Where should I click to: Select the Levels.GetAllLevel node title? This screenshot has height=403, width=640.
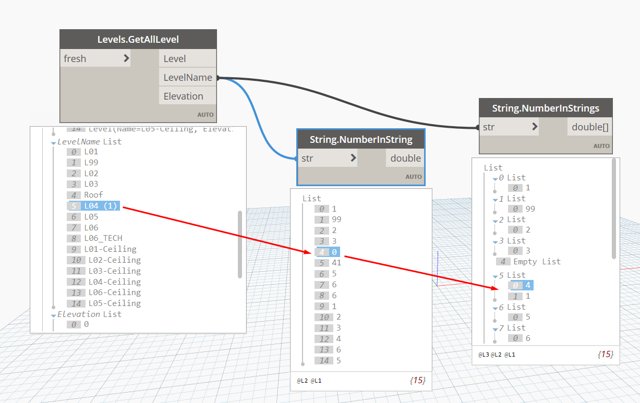click(138, 40)
